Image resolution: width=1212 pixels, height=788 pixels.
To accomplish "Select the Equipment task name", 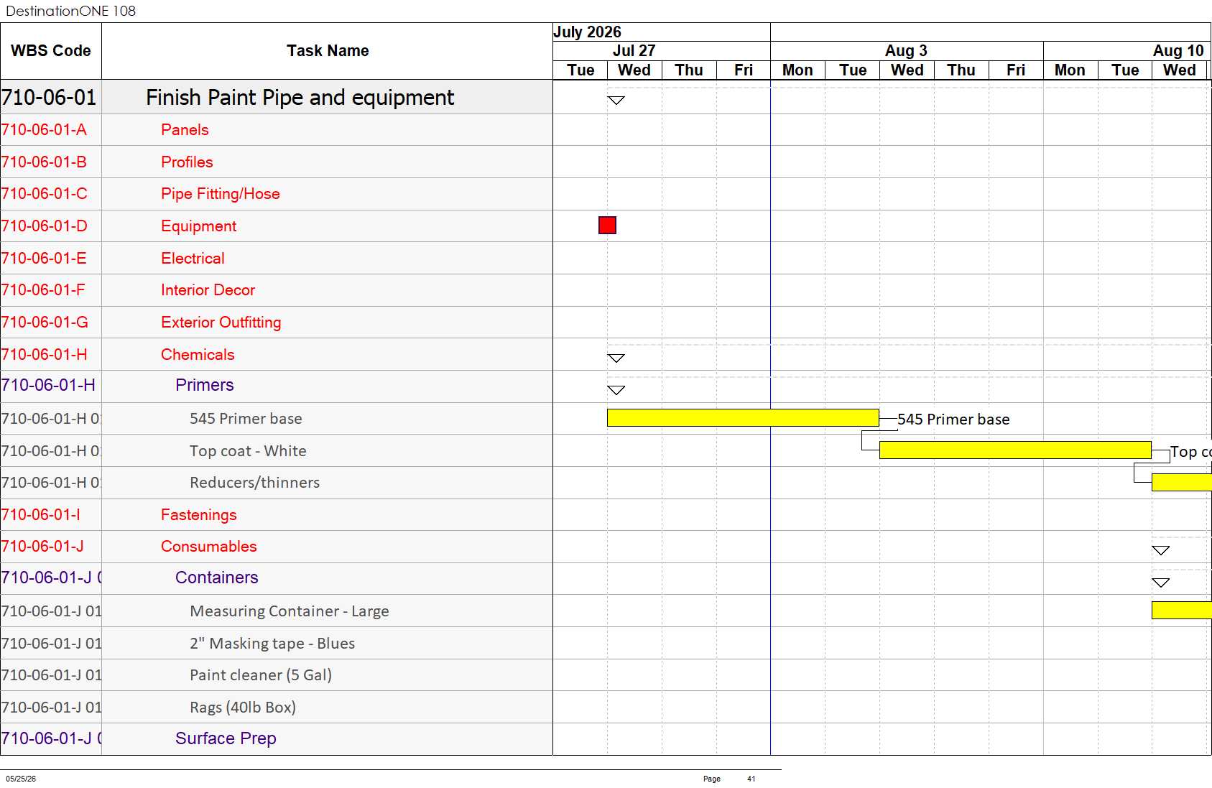I will pos(198,226).
